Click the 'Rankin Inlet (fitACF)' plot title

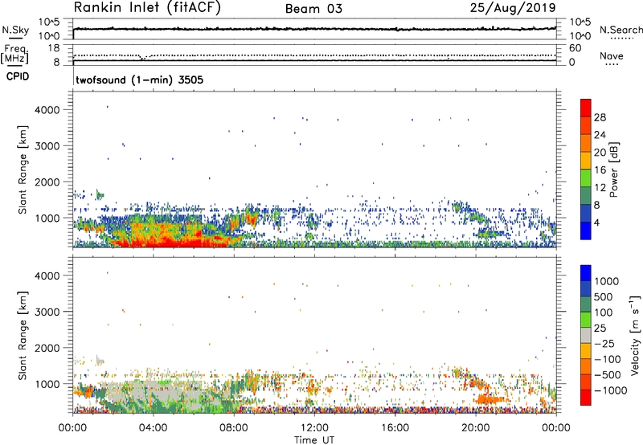(147, 8)
